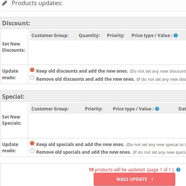Click the MASS UPDATE ! button
This screenshot has height=186, width=186.
[134, 179]
